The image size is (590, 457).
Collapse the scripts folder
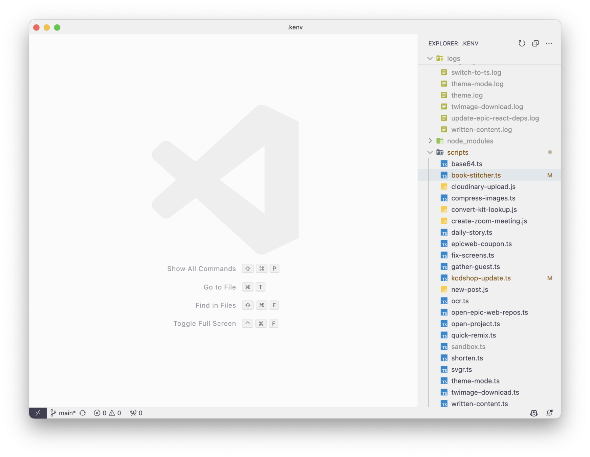430,152
